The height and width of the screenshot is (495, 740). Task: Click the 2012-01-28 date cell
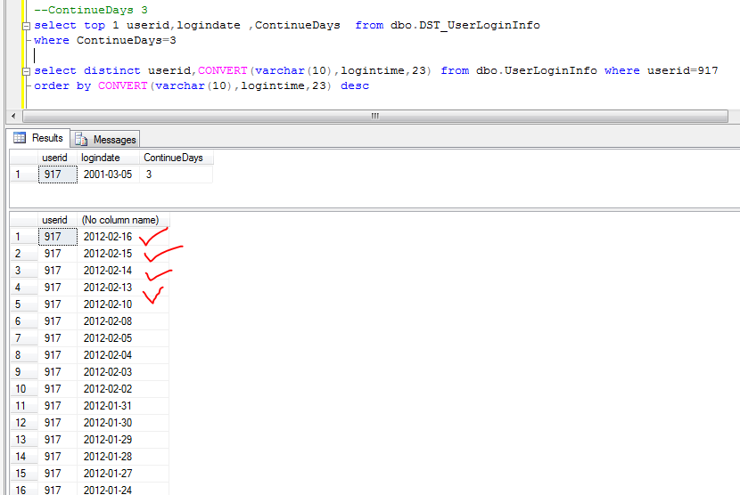[123, 457]
